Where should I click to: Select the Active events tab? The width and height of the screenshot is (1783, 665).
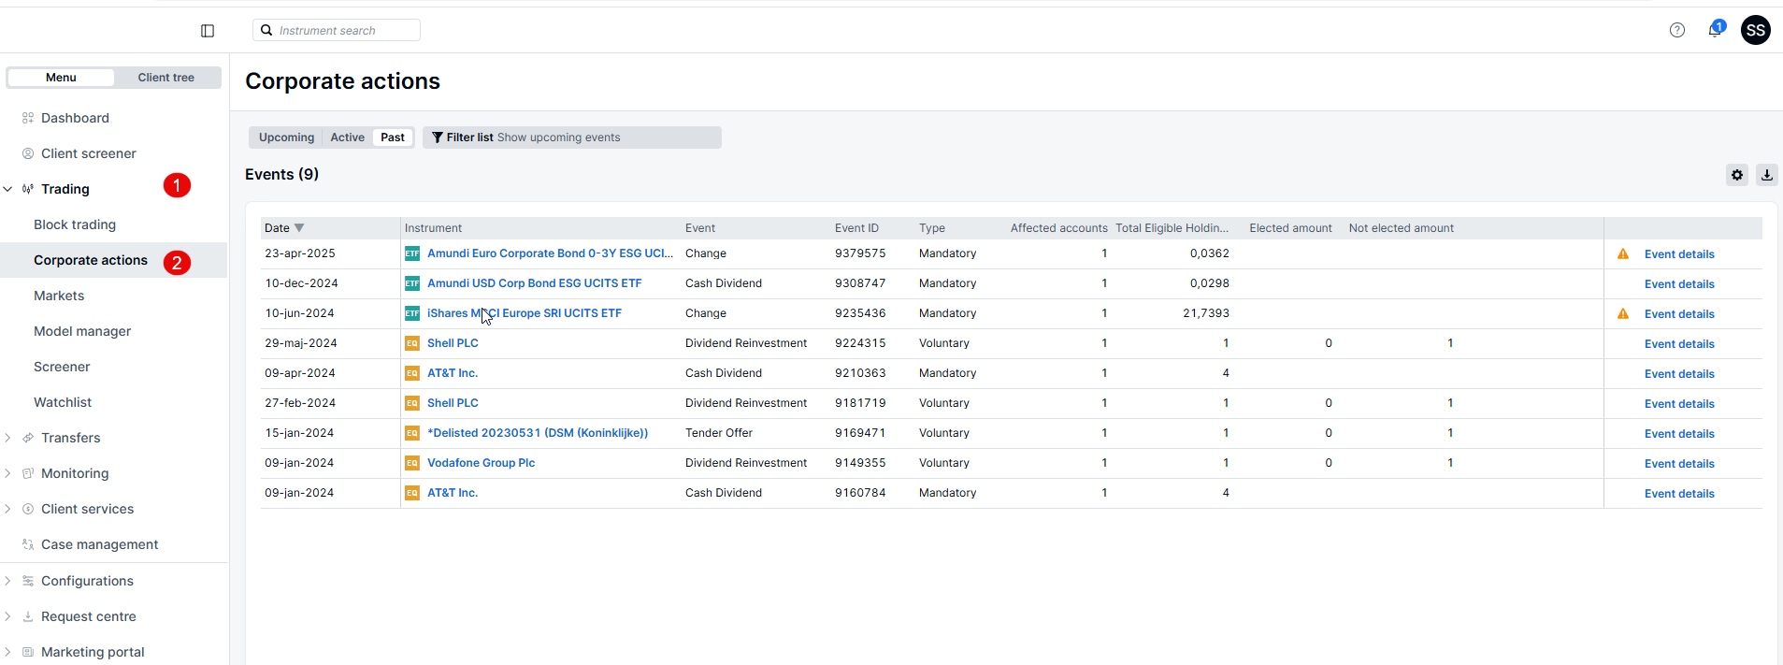(347, 137)
